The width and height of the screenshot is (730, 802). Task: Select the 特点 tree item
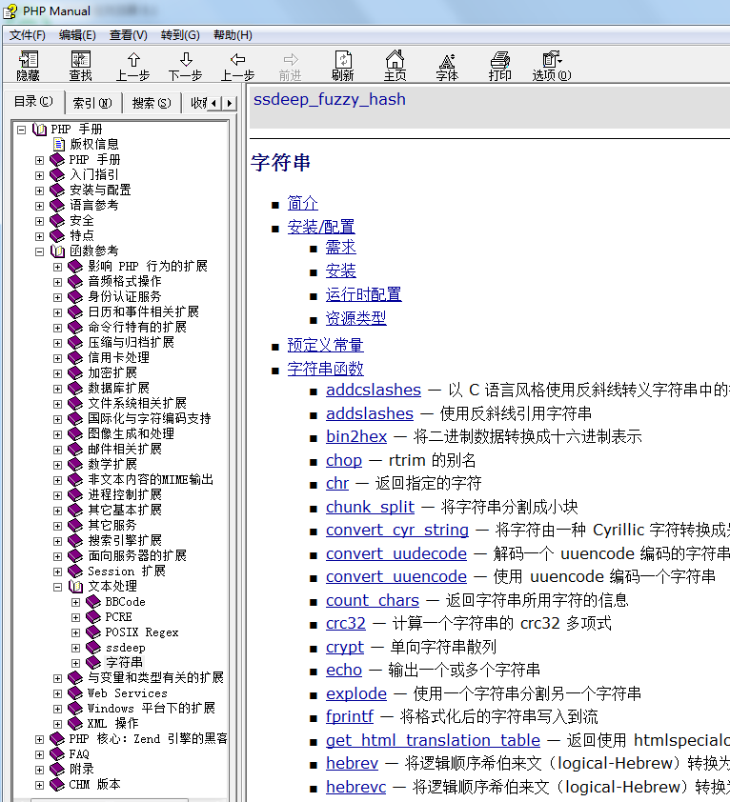point(82,236)
